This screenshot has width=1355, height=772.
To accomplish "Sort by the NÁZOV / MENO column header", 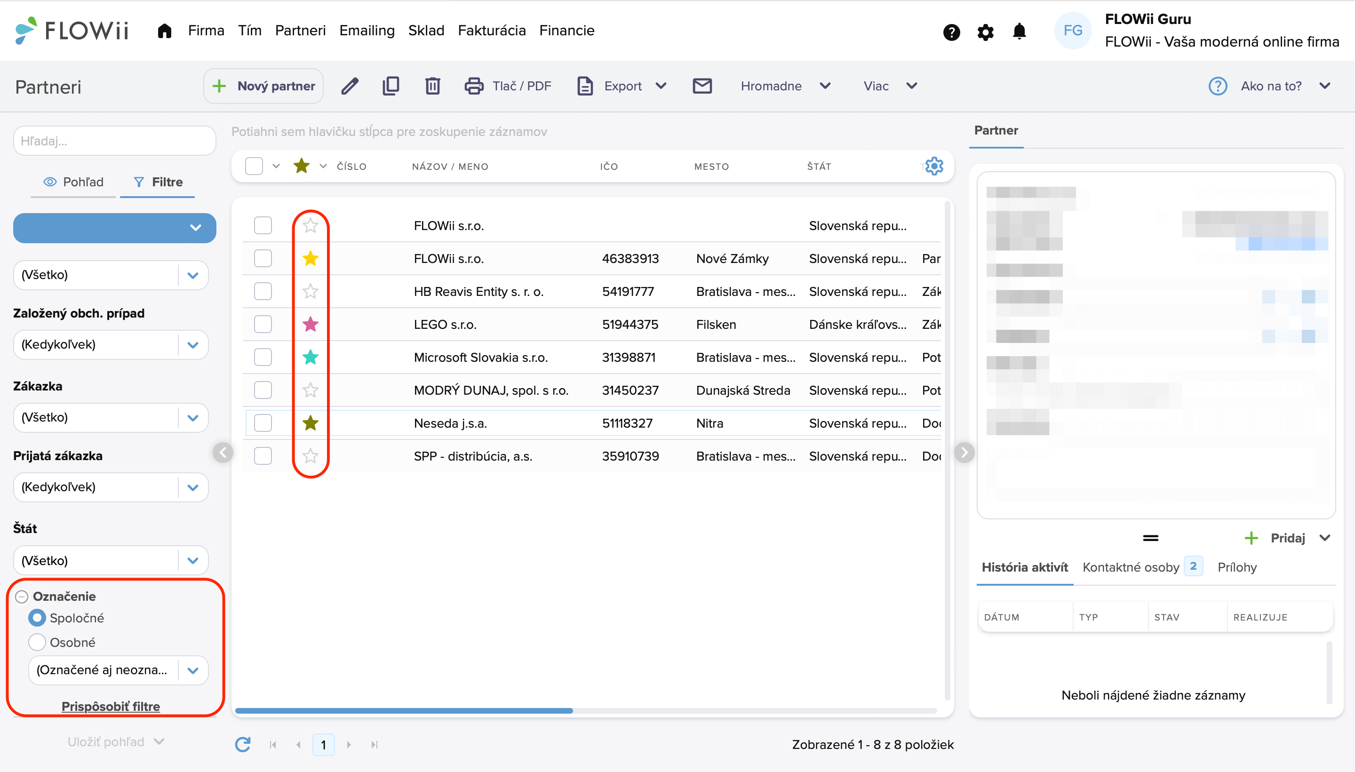I will coord(450,167).
